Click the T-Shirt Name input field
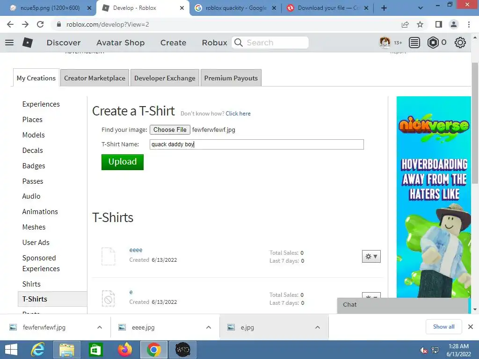Viewport: 479px width, 359px height. click(257, 144)
